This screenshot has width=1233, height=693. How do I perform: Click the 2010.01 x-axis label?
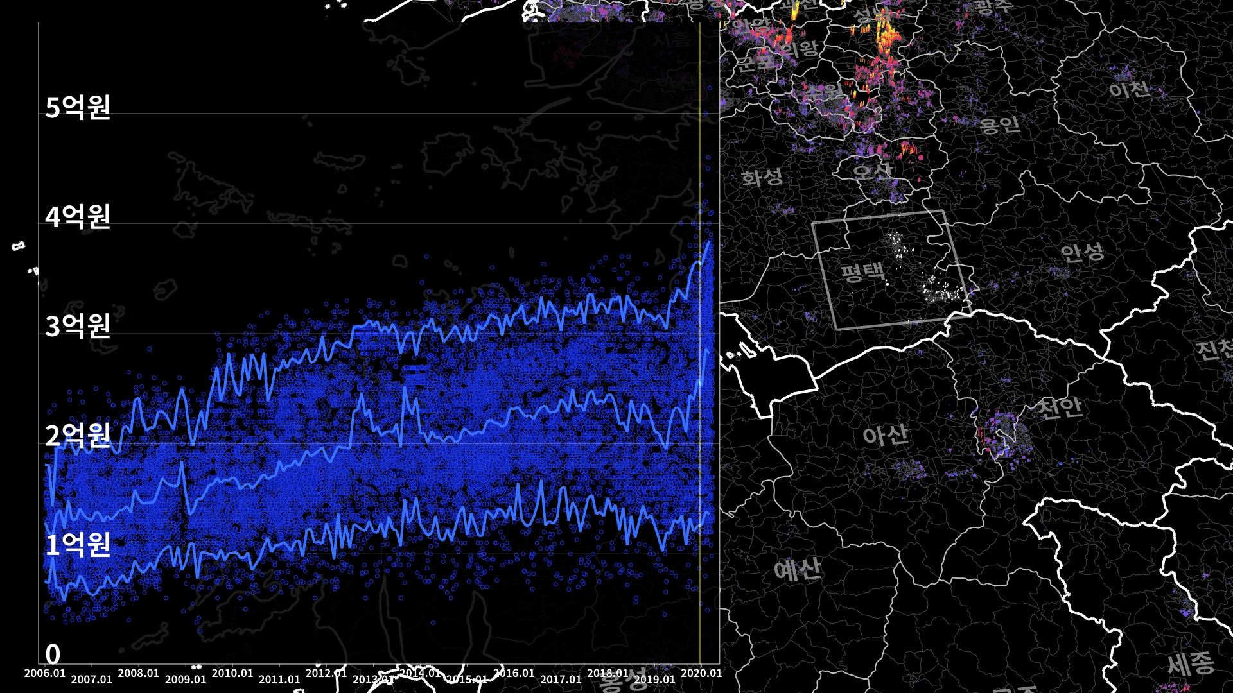click(232, 673)
